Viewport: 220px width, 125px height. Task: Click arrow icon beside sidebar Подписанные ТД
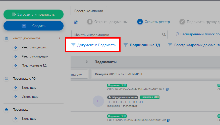click(x=15, y=66)
